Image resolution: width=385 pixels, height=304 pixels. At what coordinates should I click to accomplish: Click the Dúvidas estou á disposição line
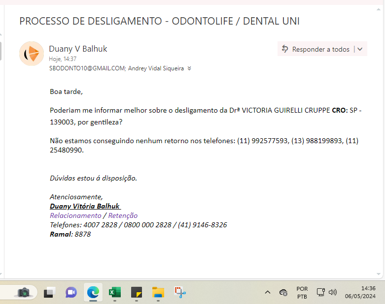pos(93,178)
